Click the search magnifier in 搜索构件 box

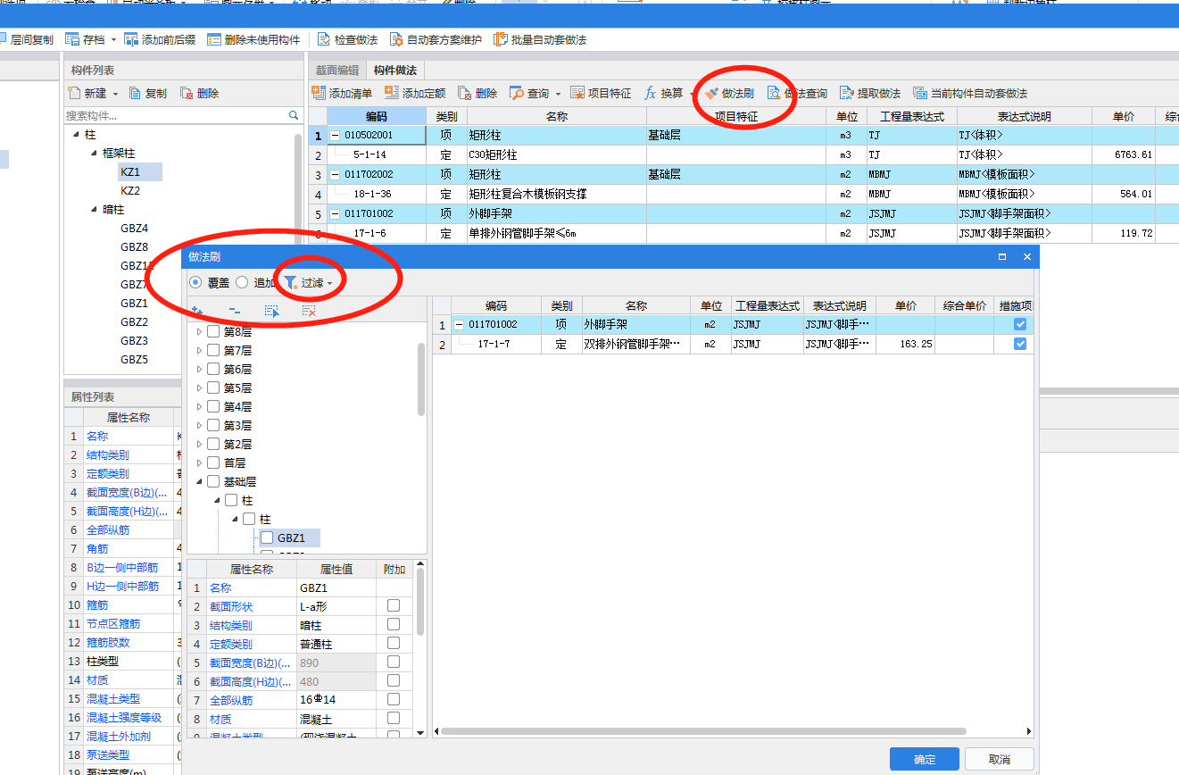pos(294,115)
